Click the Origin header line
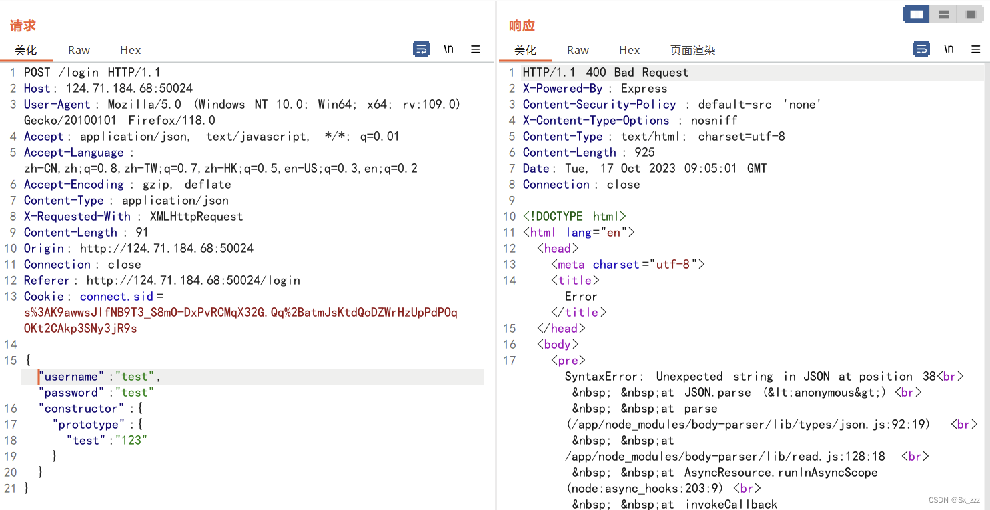 point(139,249)
